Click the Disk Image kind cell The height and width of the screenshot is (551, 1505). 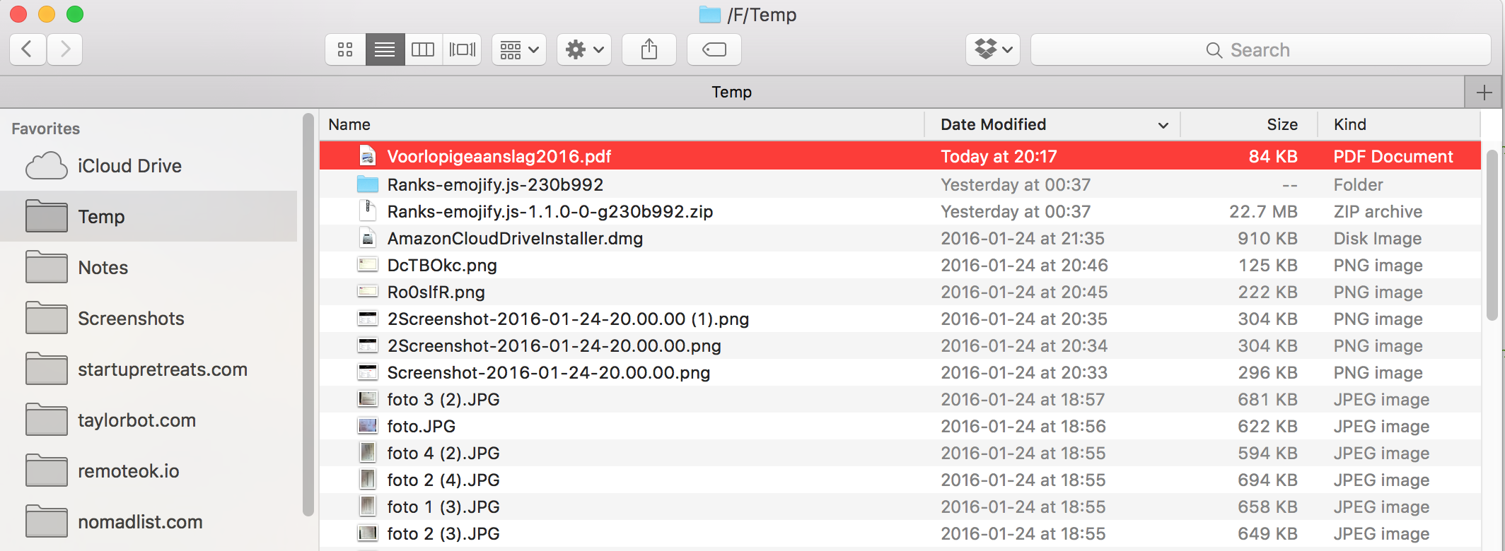tap(1378, 238)
